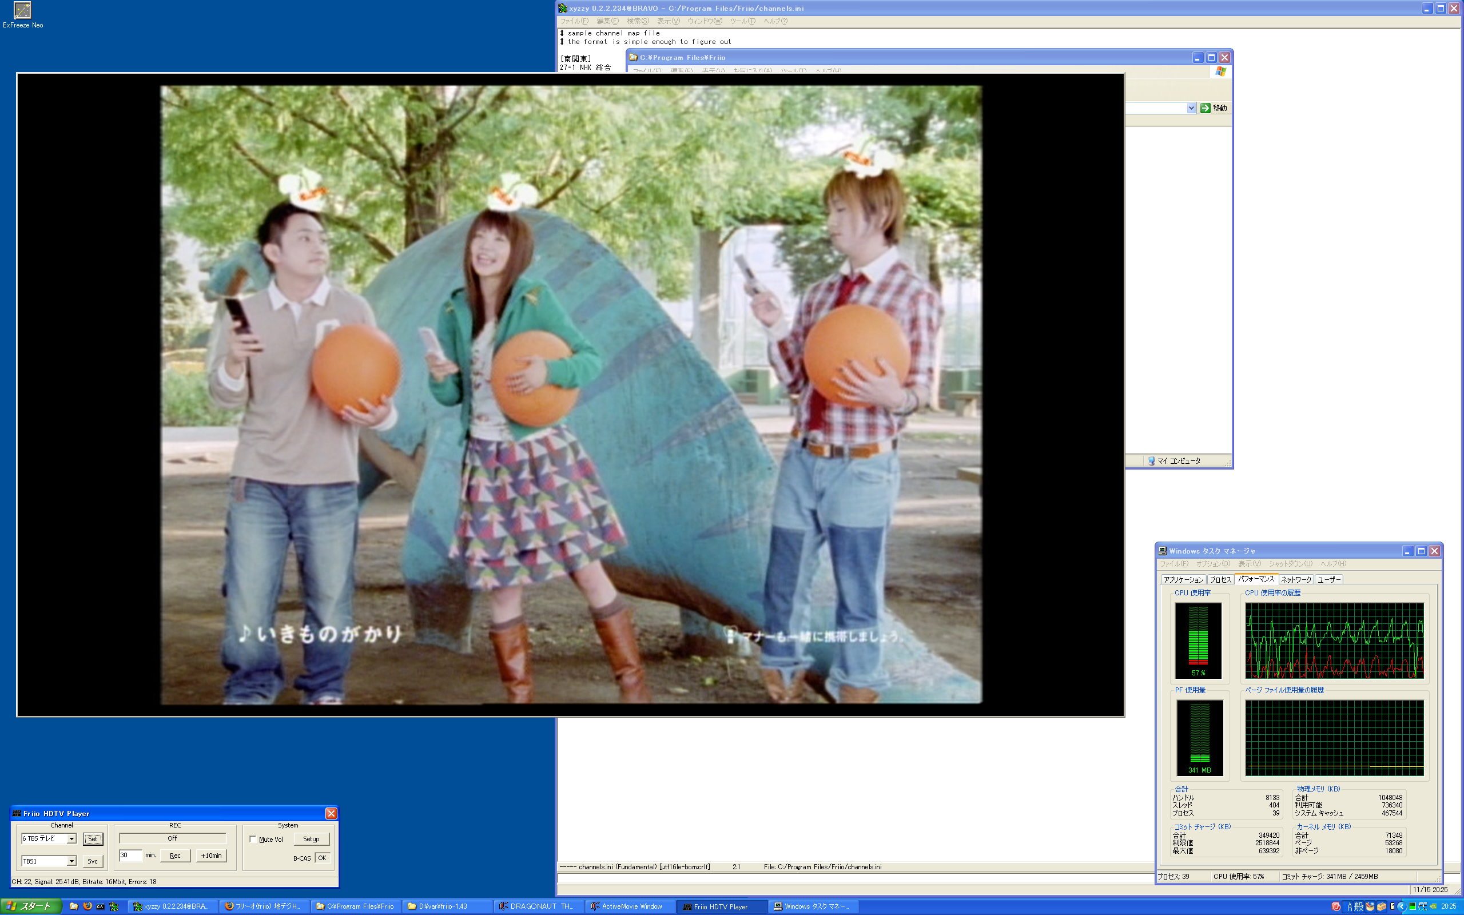Click the +10min button
The image size is (1464, 915).
(211, 855)
